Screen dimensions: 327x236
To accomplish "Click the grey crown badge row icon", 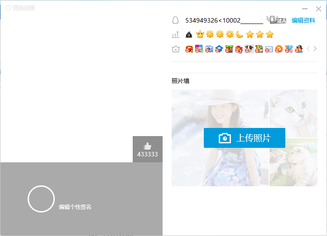I will click(x=176, y=49).
